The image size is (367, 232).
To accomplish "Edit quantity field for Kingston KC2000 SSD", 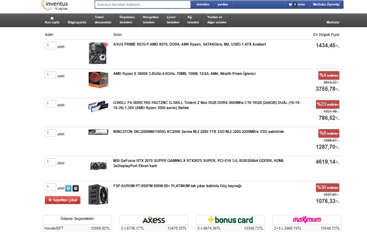I will click(50, 133).
